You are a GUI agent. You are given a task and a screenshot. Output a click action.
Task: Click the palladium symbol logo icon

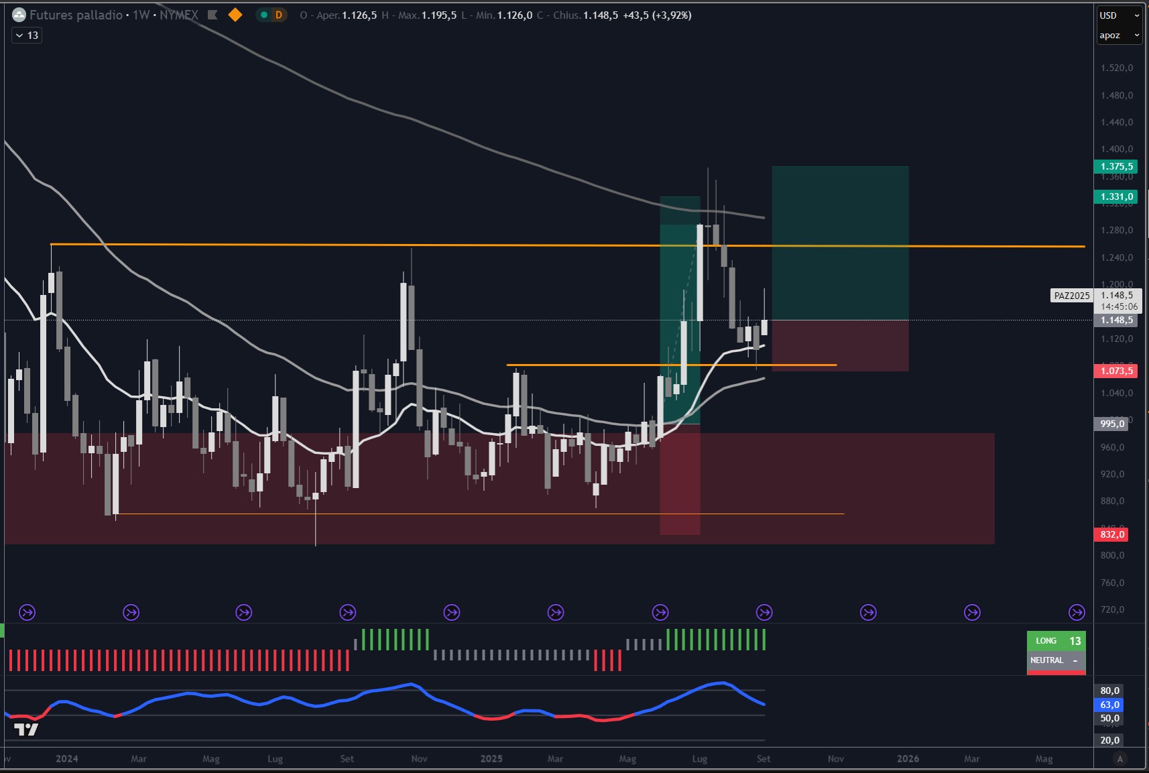pos(19,15)
